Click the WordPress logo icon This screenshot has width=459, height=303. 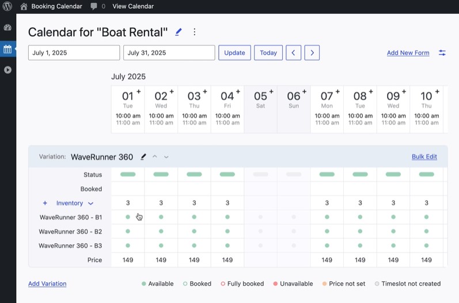[x=7, y=6]
